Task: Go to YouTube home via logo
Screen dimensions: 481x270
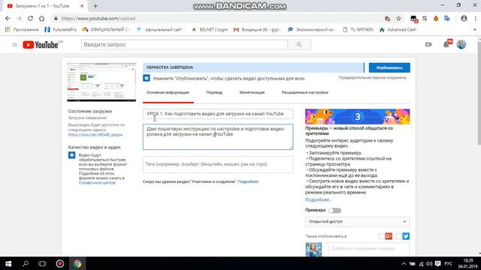Action: (40, 45)
